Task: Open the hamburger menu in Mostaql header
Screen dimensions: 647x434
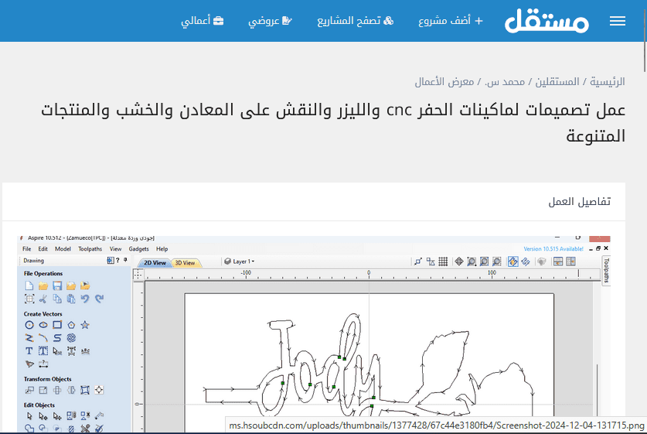Action: [x=617, y=21]
